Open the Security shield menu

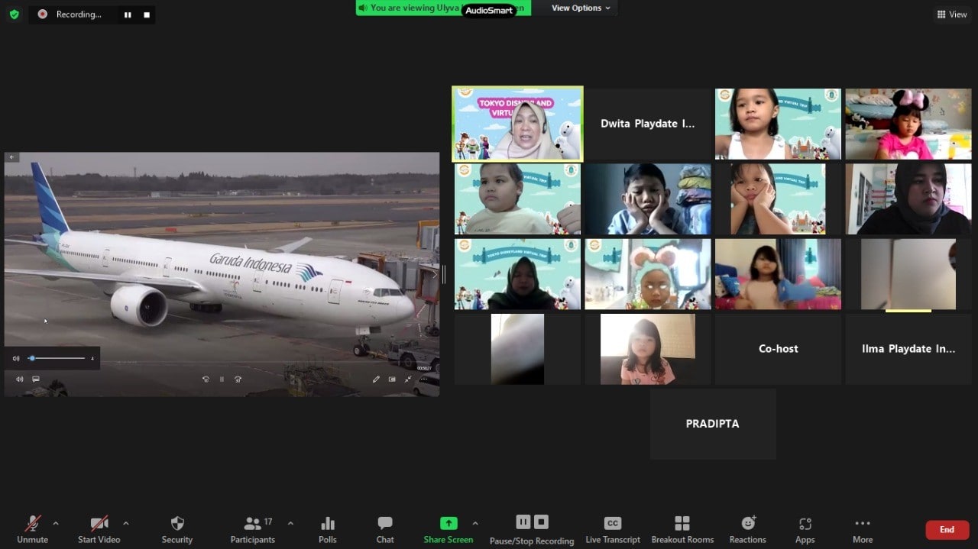(x=177, y=529)
